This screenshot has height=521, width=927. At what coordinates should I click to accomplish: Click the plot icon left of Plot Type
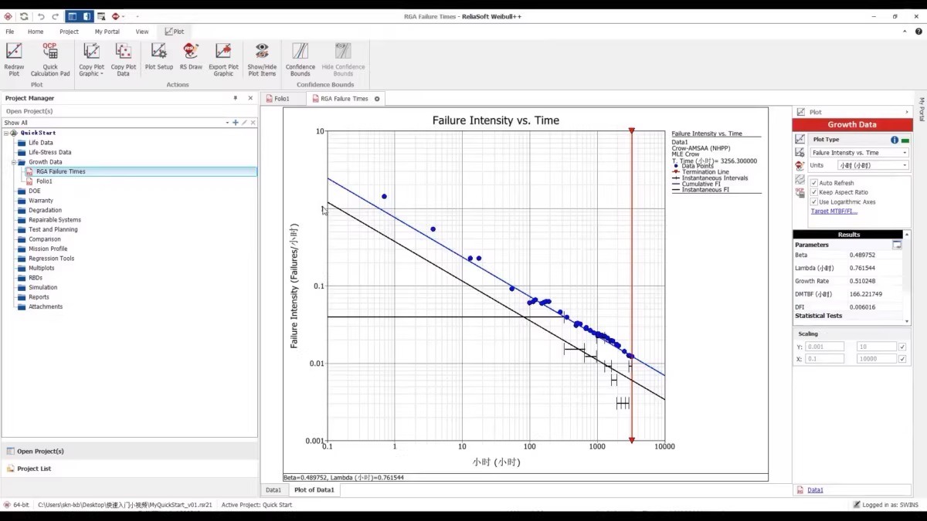pos(800,140)
